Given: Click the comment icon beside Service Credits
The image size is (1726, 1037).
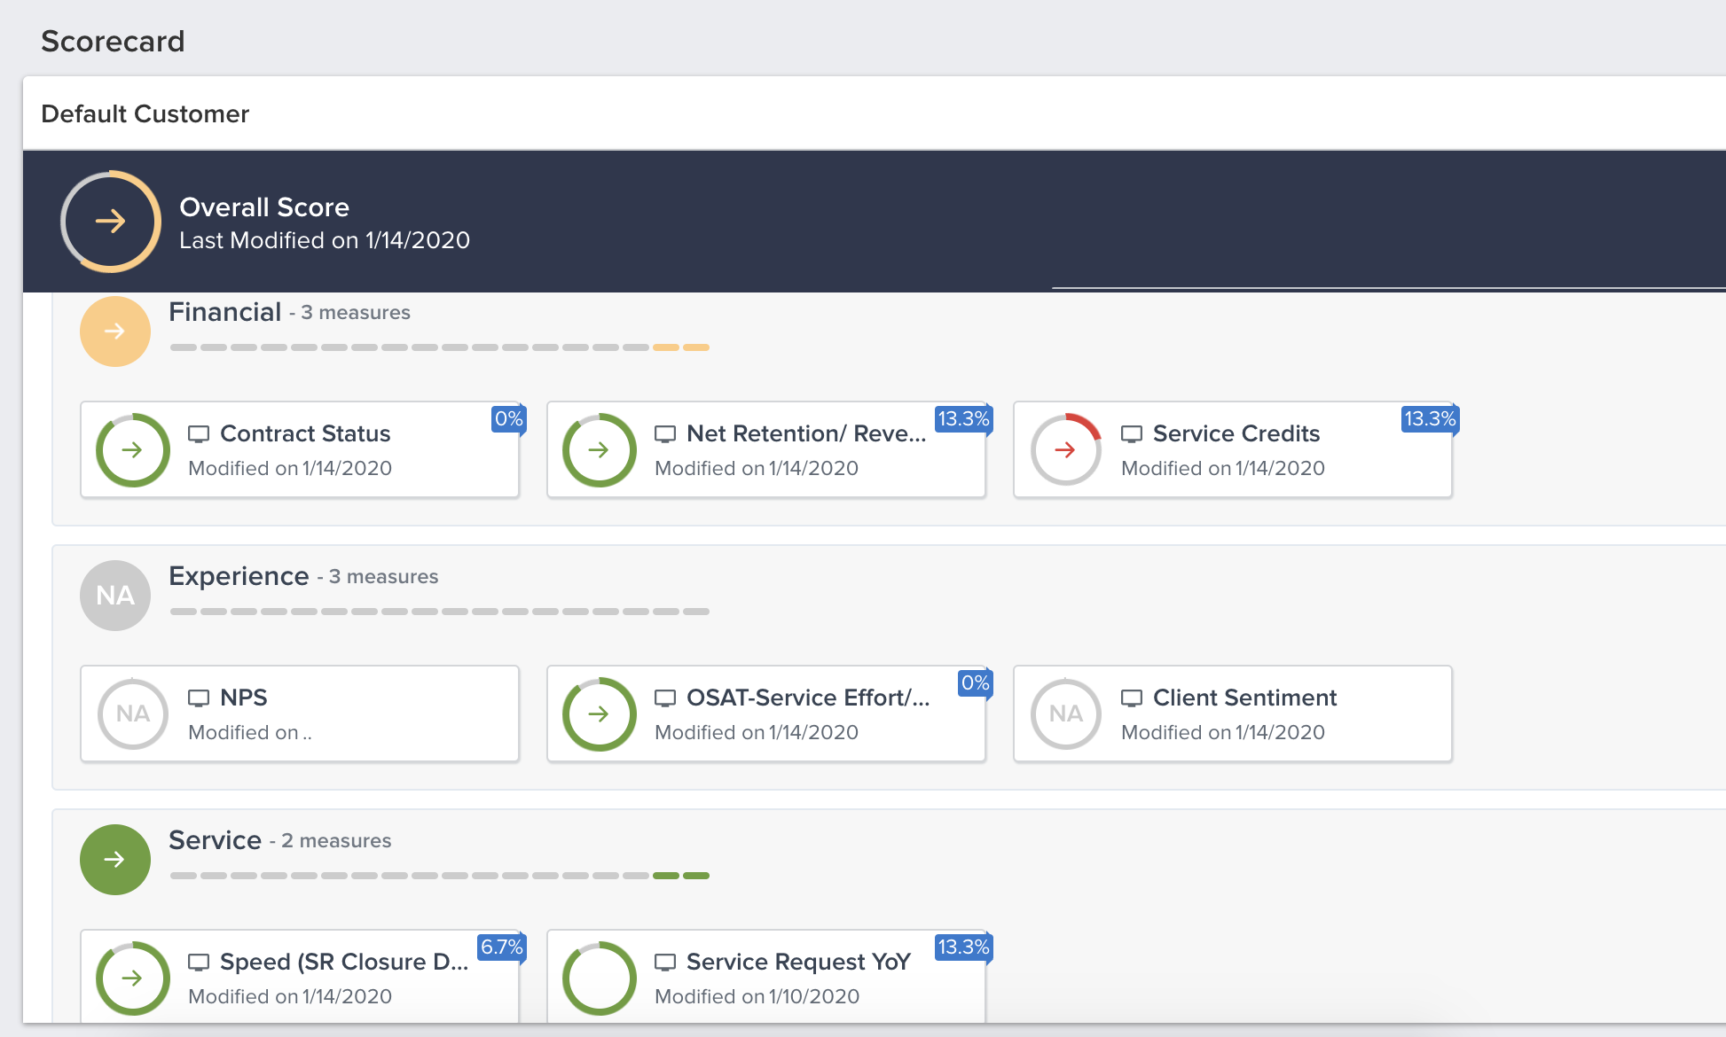Looking at the screenshot, I should pos(1132,434).
